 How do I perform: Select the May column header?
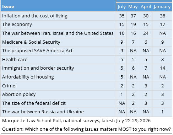133,7
